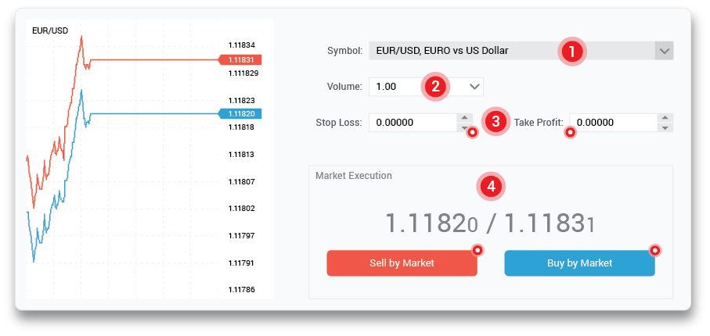Screen dimensions: 710x336
Task: Click red dot marker below Stop Loss stepper
Action: coord(472,133)
